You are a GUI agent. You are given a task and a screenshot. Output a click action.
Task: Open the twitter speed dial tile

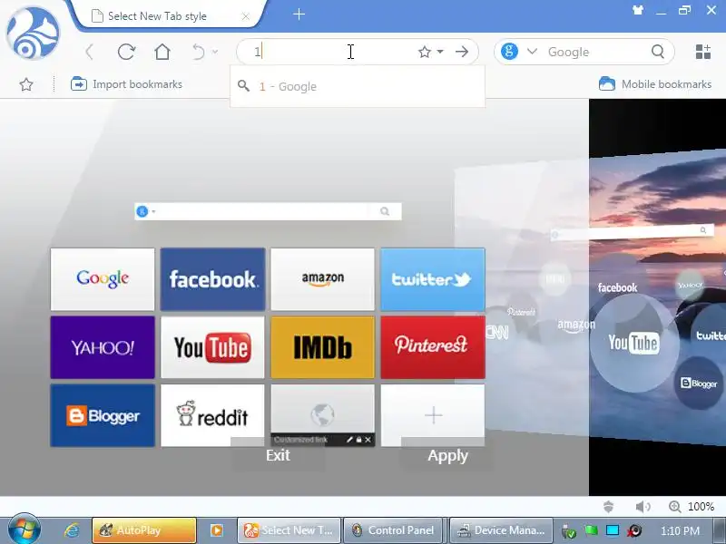pyautogui.click(x=433, y=279)
